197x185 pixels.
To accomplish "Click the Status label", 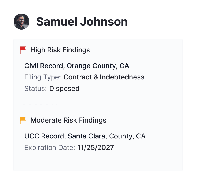I will [35, 89].
